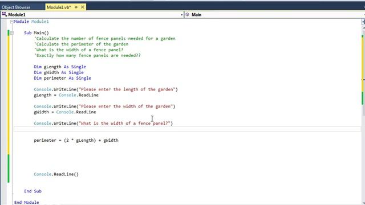Click the comment 'Calculate the perimeter of the garden'
Screen dimensions: 365x205
81,44
